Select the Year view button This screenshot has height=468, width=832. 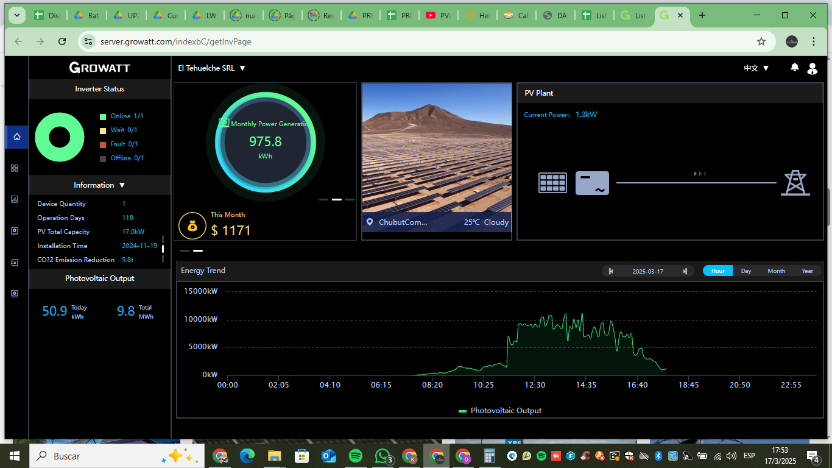coord(807,271)
